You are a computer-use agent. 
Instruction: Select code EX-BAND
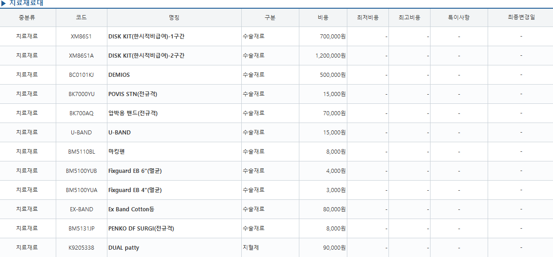coord(81,209)
